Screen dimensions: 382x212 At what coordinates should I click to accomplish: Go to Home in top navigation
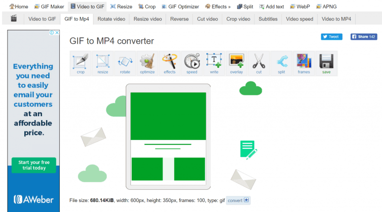[19, 6]
